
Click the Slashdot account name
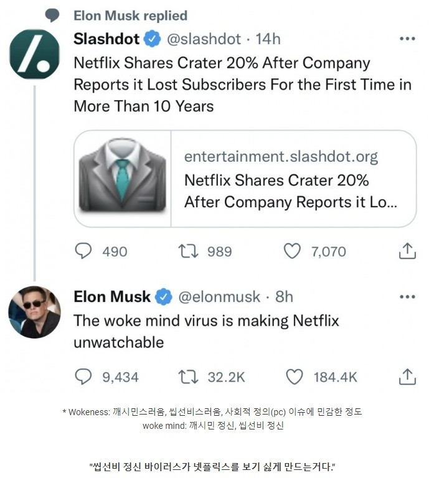click(x=106, y=39)
